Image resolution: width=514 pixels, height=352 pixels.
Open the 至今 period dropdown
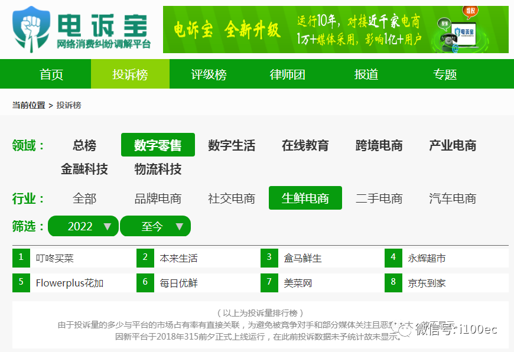(x=155, y=226)
